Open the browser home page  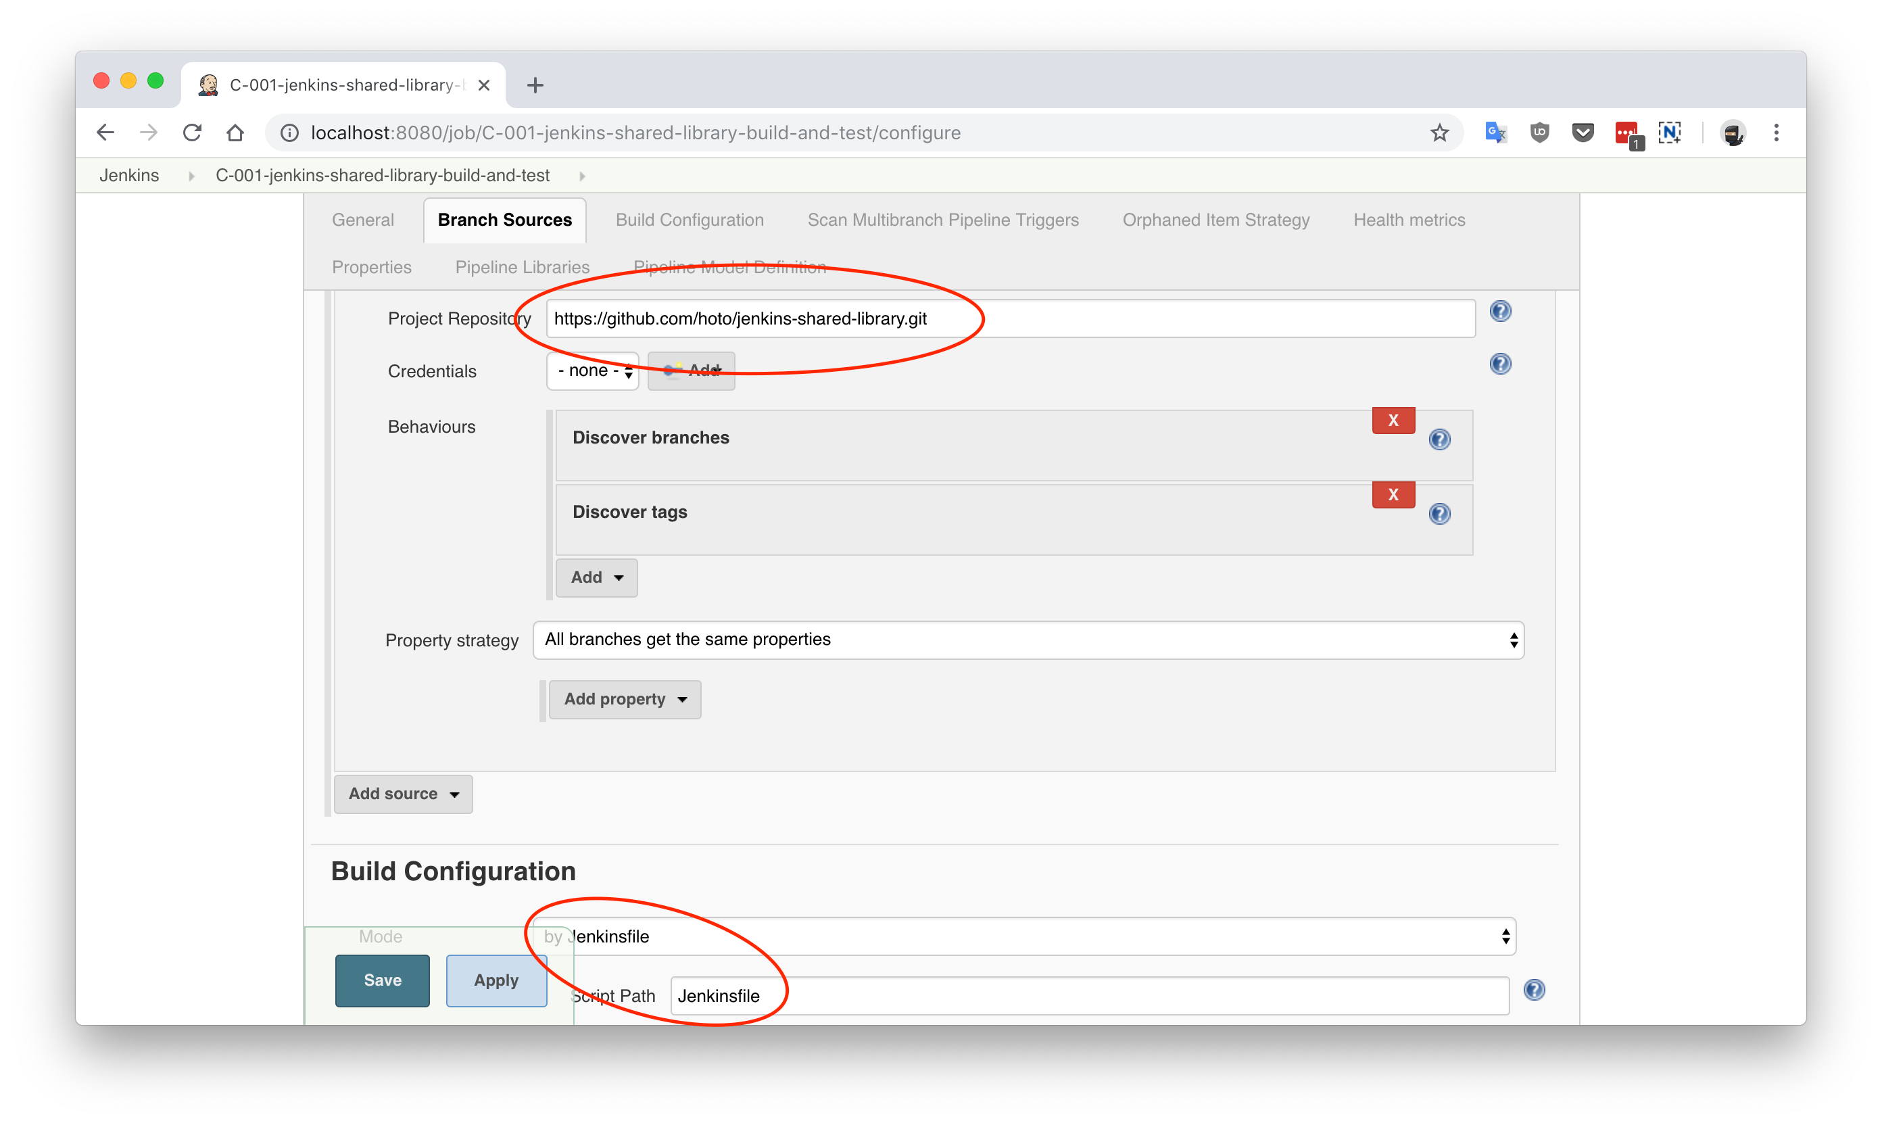pos(235,133)
